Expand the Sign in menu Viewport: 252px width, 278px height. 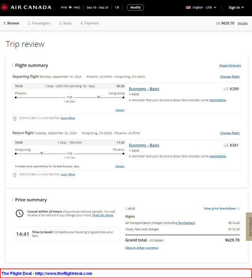tap(236, 8)
